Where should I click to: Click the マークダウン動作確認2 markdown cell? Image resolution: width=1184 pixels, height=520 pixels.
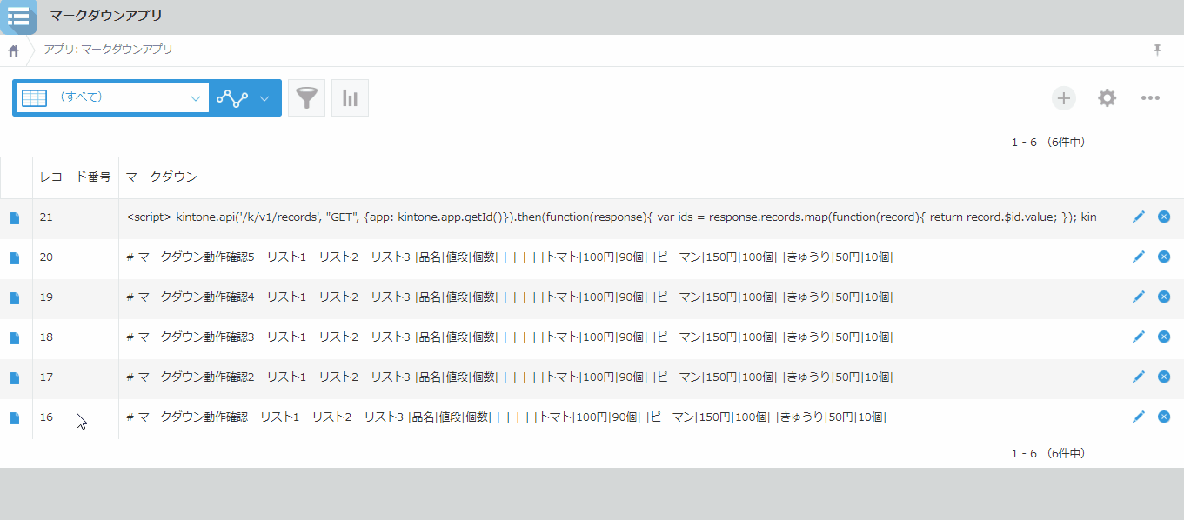click(619, 377)
